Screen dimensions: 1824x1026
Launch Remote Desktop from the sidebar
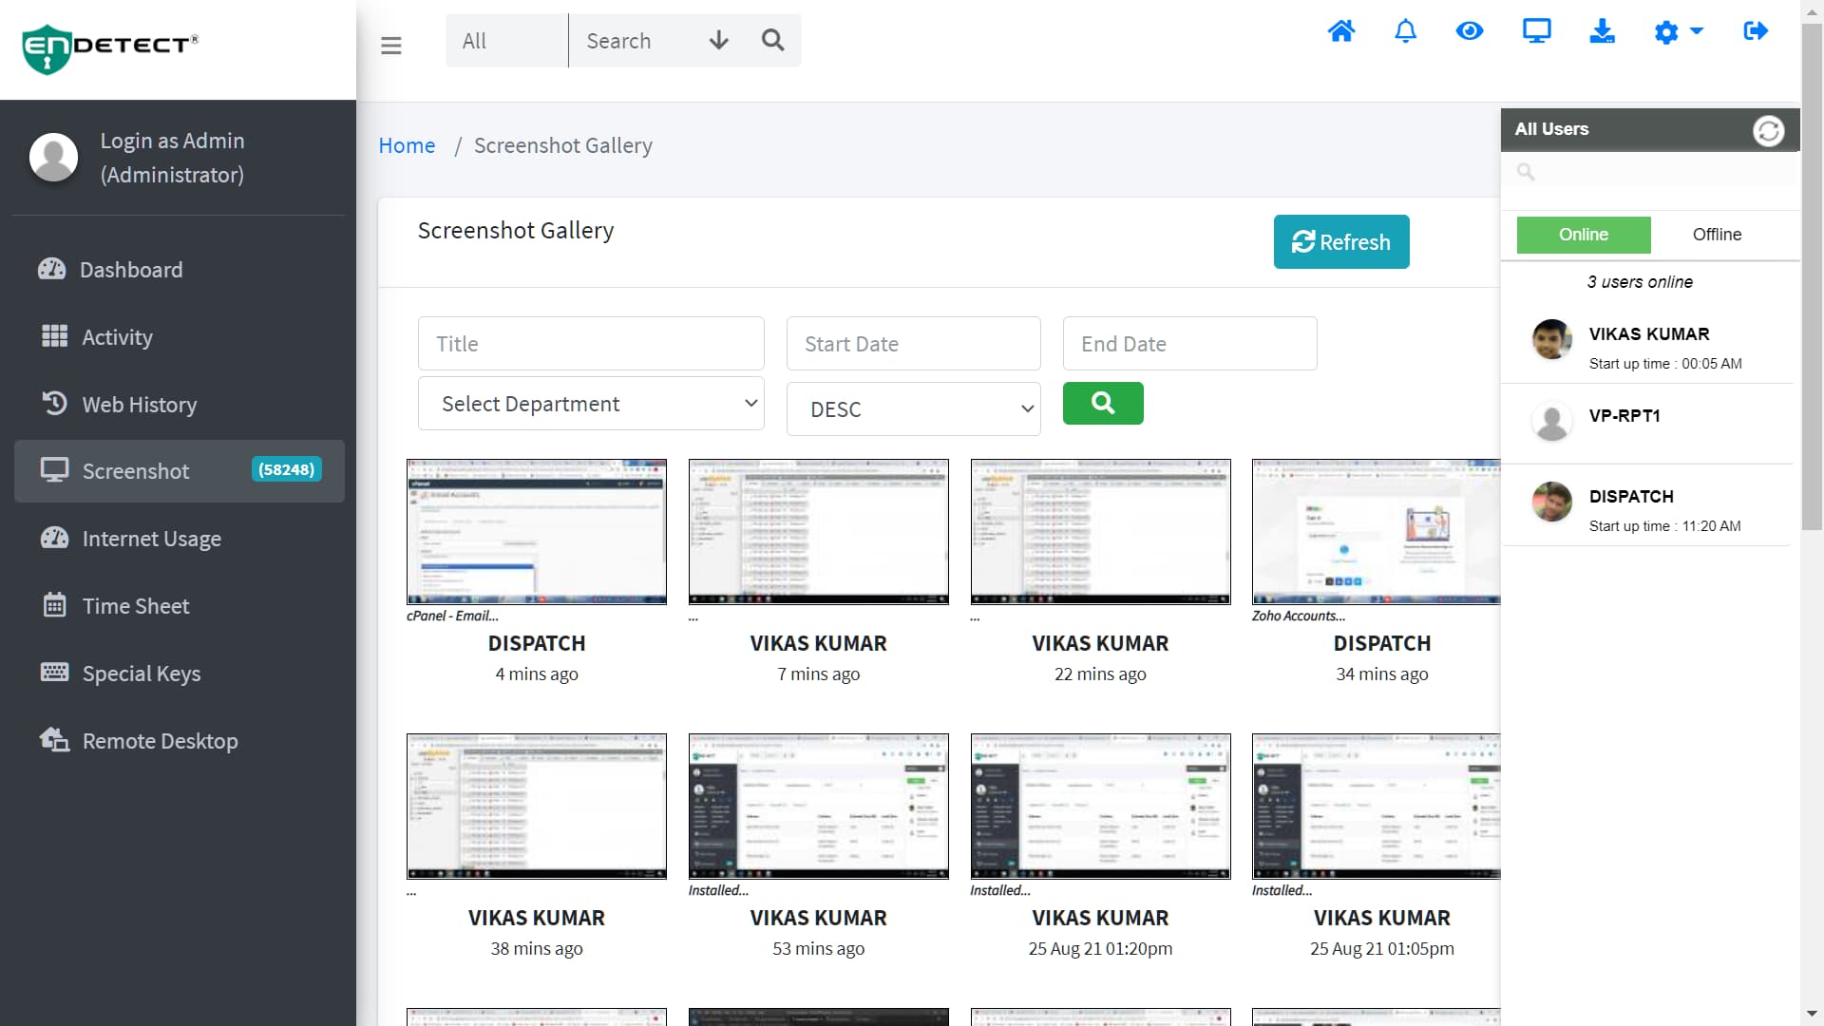(x=159, y=741)
